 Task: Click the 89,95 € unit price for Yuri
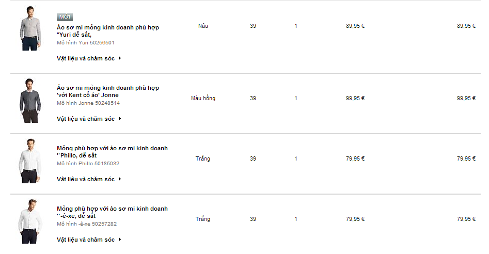point(355,26)
